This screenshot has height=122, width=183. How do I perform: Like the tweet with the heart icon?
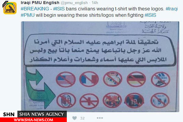click(x=75, y=118)
